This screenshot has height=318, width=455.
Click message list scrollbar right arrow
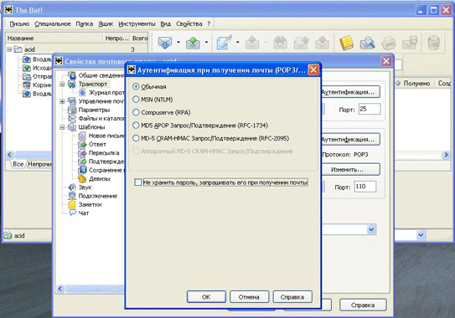tap(446, 155)
